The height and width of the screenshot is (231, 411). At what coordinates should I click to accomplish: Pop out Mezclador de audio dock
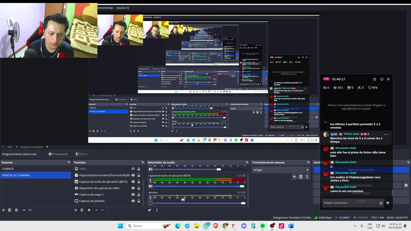[247, 162]
